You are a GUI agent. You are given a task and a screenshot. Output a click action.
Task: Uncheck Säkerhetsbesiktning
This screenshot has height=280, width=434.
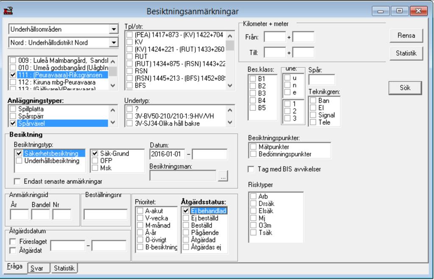click(x=19, y=153)
